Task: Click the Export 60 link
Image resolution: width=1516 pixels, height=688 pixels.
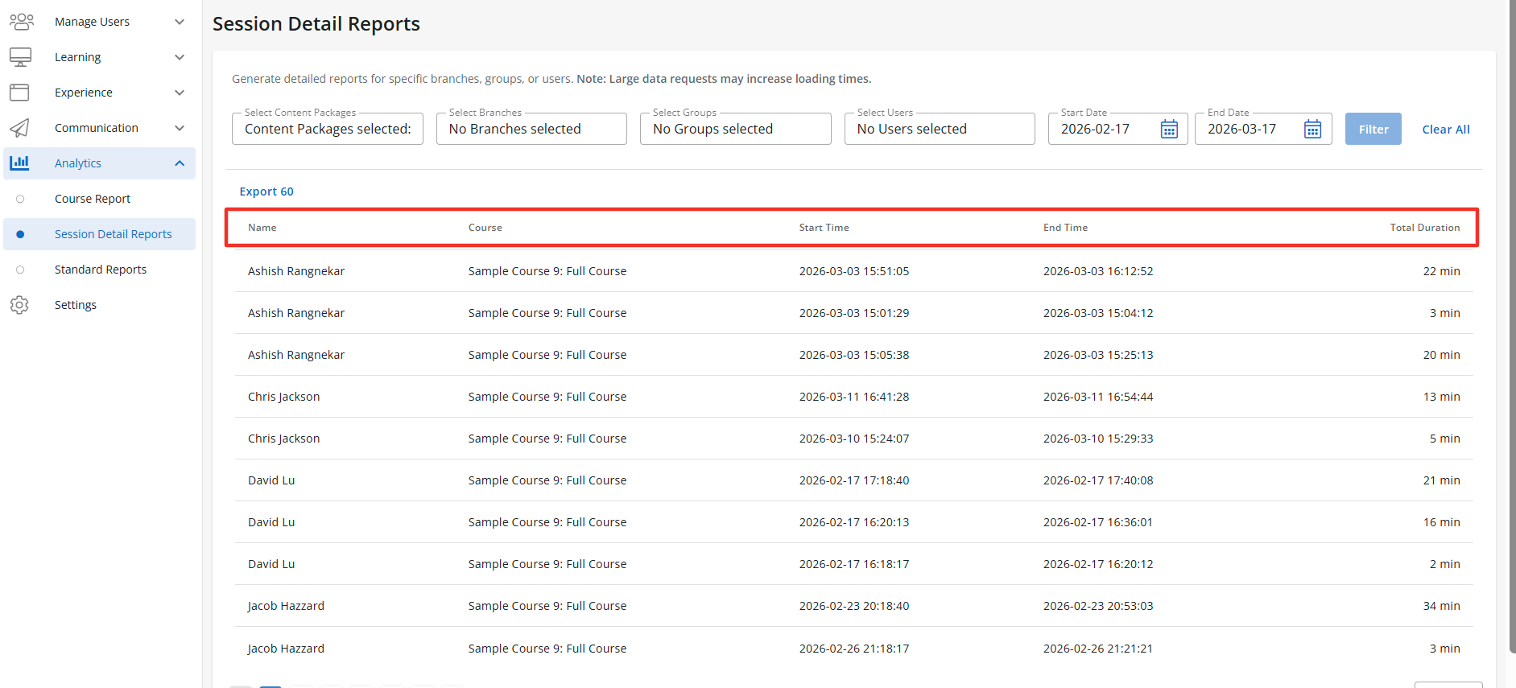Action: [x=266, y=192]
